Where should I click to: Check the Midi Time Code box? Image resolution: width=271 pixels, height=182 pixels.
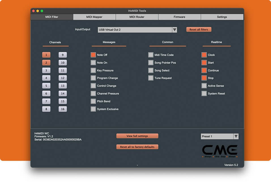click(x=151, y=55)
